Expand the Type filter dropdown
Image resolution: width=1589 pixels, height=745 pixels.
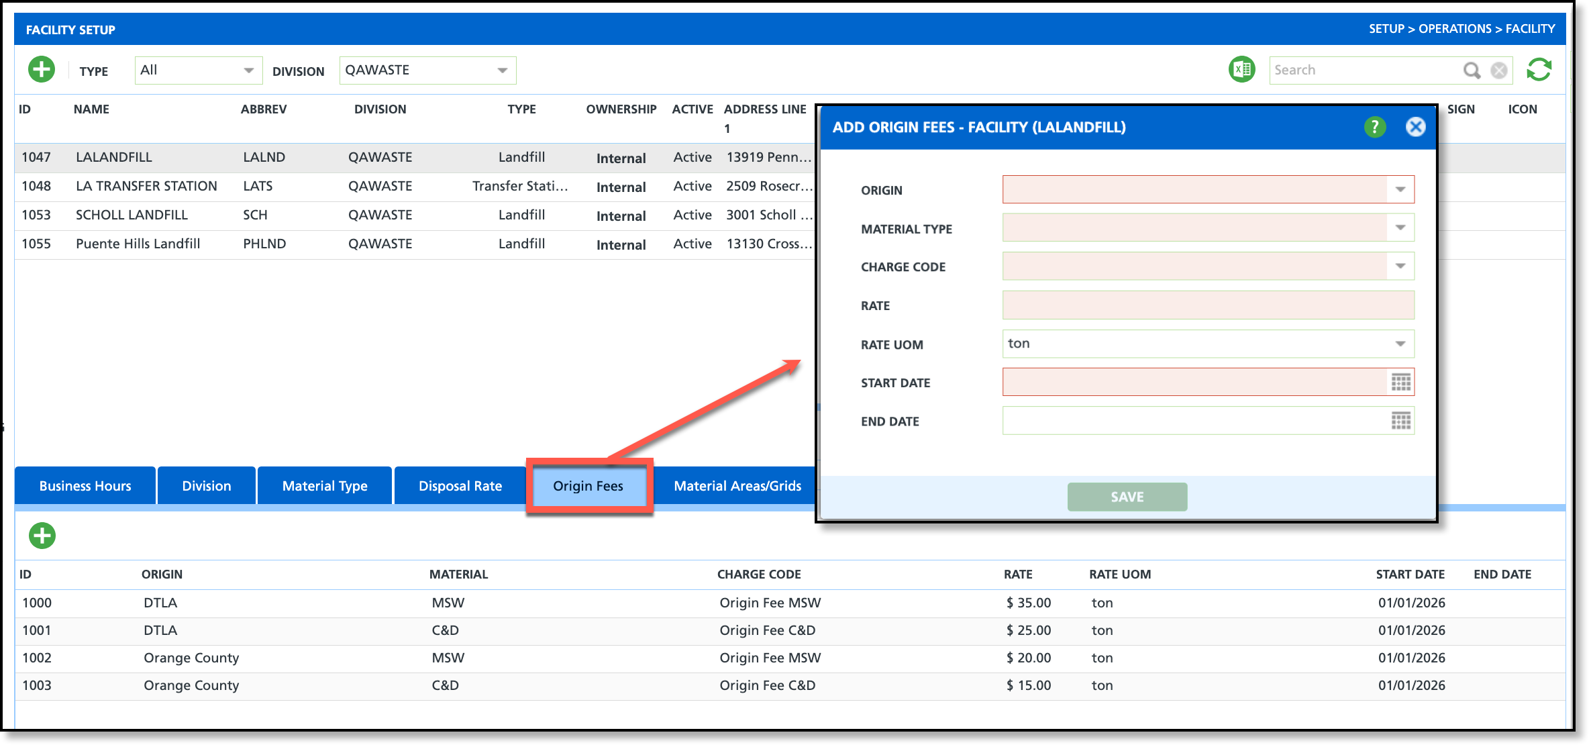pyautogui.click(x=248, y=70)
